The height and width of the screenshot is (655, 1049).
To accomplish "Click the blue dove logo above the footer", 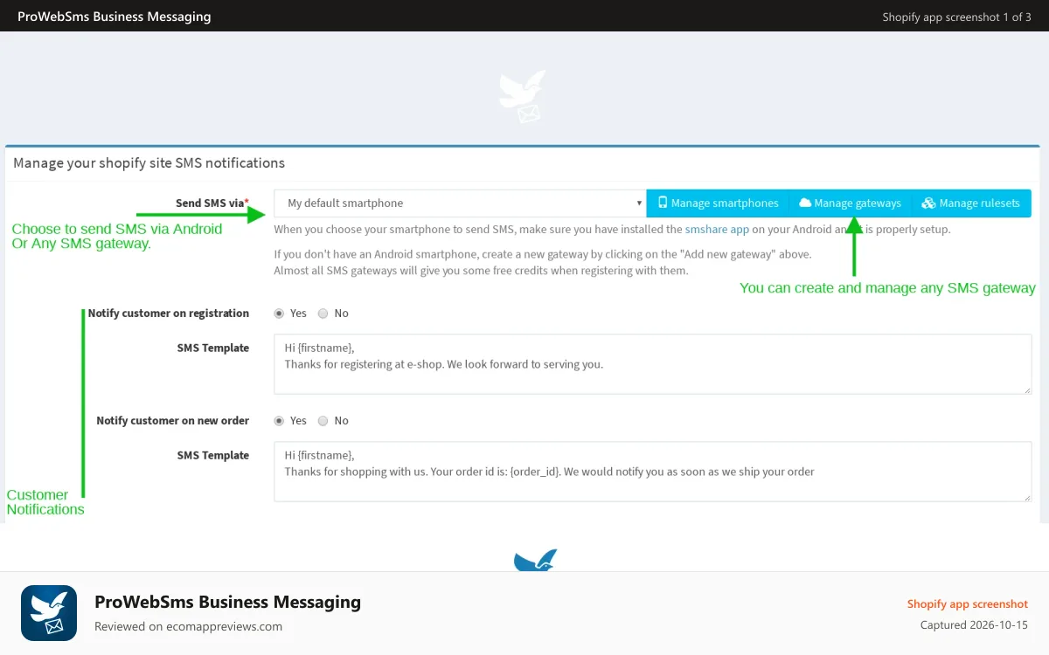I will [x=535, y=560].
